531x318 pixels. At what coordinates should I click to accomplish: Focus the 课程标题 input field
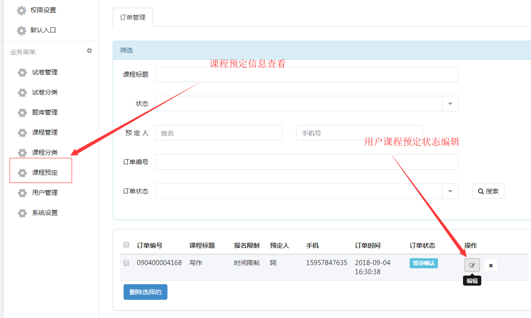(307, 74)
